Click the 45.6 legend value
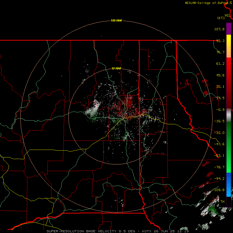 pyautogui.click(x=220, y=75)
